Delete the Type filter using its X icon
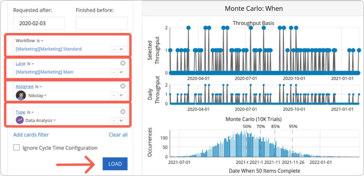This screenshot has width=364, height=176. [123, 112]
